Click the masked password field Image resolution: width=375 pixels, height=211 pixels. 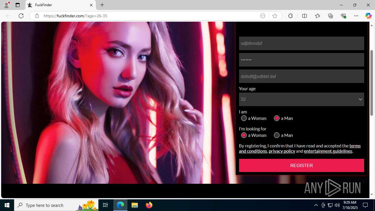pos(301,60)
